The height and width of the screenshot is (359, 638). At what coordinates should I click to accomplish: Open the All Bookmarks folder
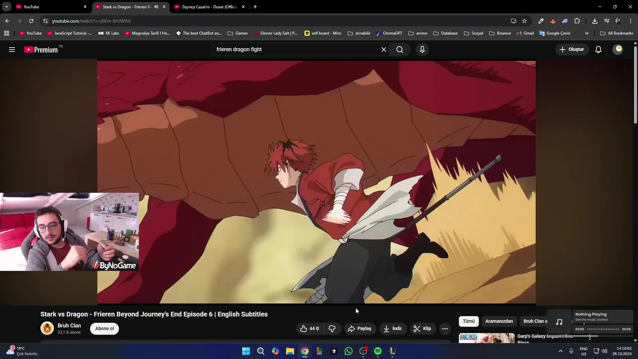click(x=617, y=33)
